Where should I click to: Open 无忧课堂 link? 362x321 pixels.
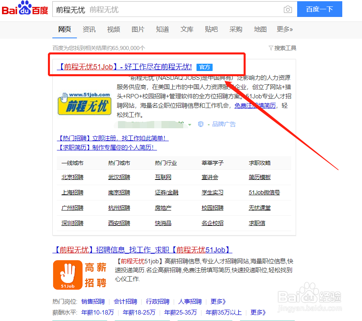(x=259, y=208)
